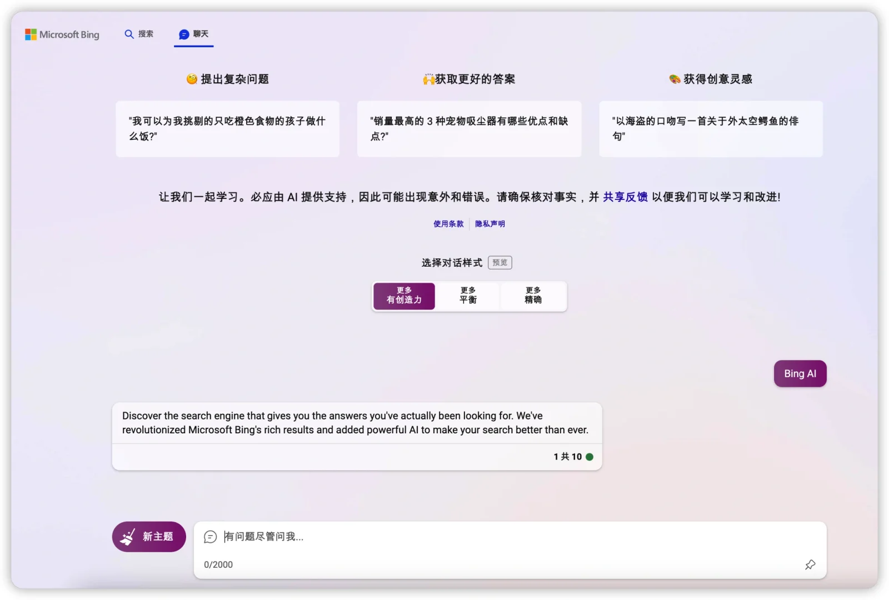Viewport: 889px width, 600px height.
Task: Click the pin icon in input box
Action: tap(810, 564)
